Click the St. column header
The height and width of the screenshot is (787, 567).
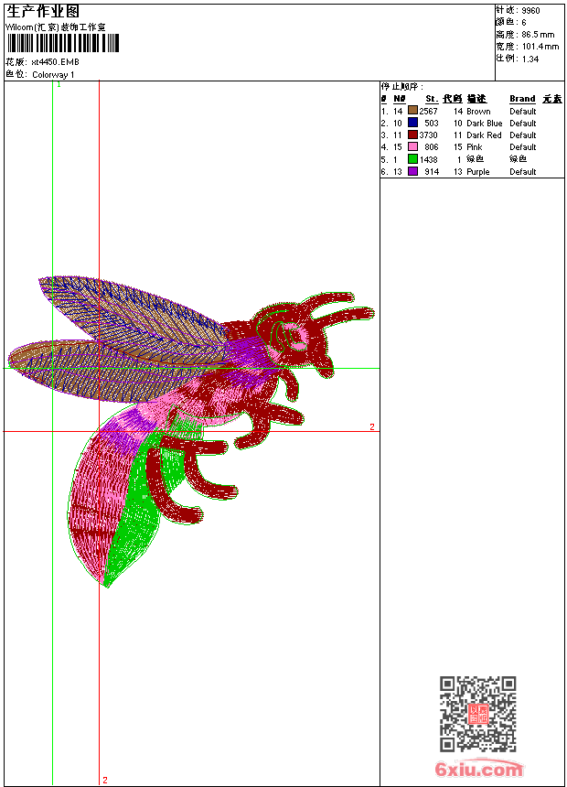click(432, 99)
